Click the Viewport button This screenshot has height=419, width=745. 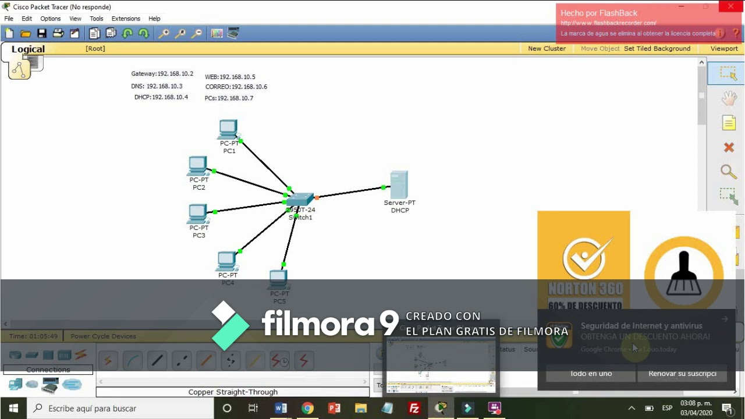(x=724, y=48)
